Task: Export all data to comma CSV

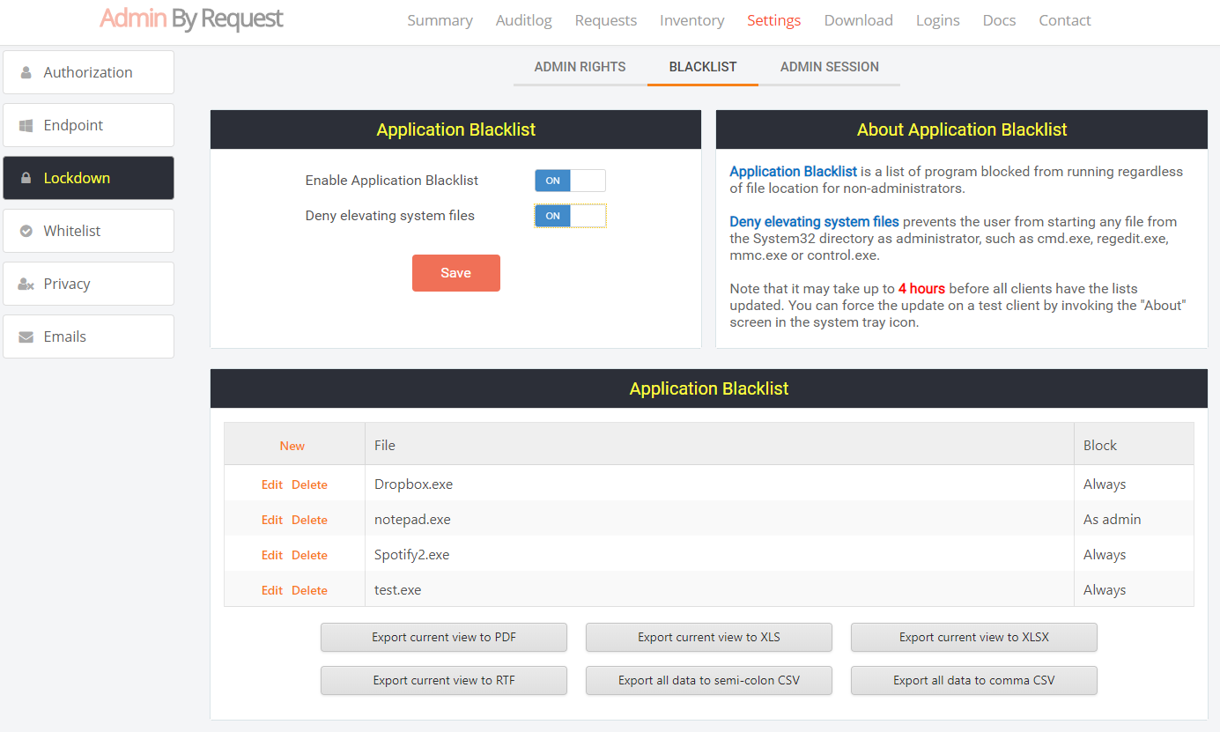Action: 973,680
